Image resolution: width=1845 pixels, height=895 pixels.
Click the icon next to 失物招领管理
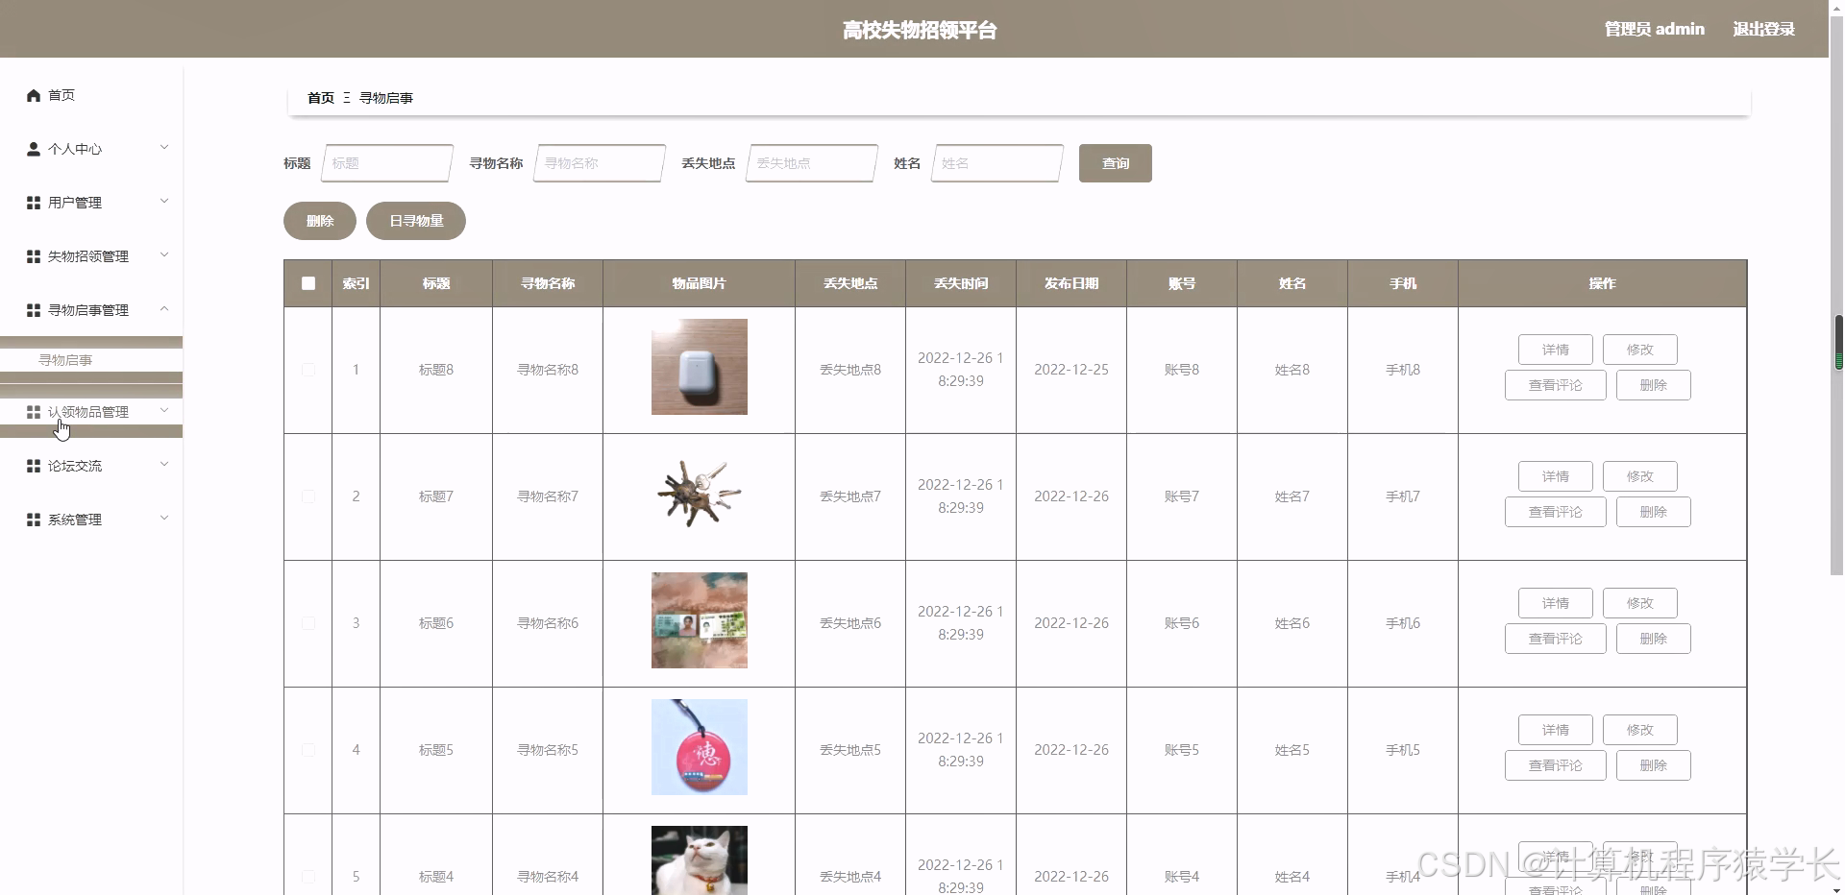click(32, 256)
